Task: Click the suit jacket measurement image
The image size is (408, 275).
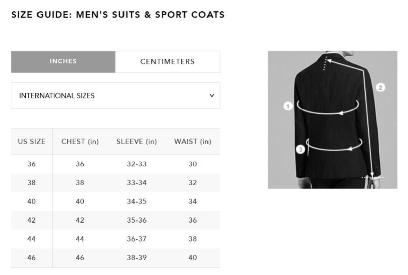Action: pos(332,120)
